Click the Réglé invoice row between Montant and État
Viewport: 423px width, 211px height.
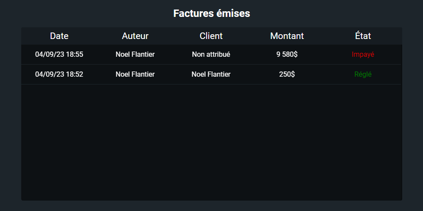pos(326,75)
